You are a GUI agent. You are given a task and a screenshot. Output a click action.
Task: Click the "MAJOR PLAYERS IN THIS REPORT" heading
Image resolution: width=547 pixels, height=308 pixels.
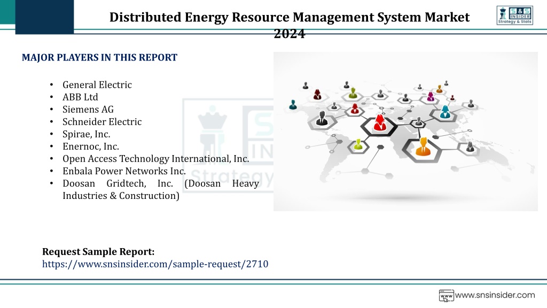[99, 57]
